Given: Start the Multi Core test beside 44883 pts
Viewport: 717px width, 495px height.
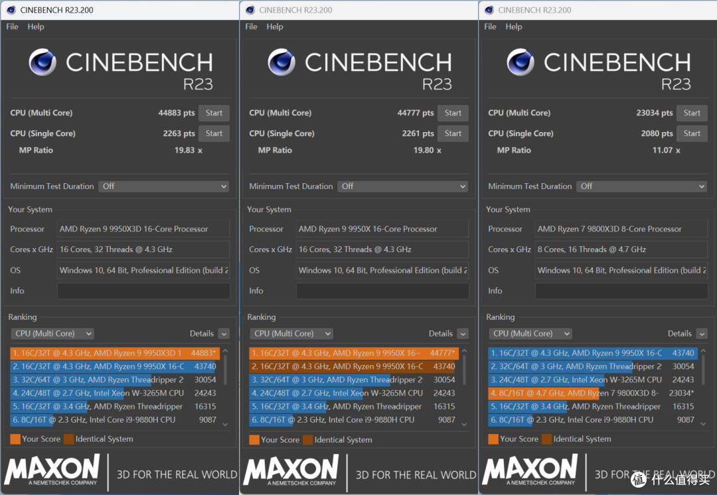Looking at the screenshot, I should click(x=214, y=113).
